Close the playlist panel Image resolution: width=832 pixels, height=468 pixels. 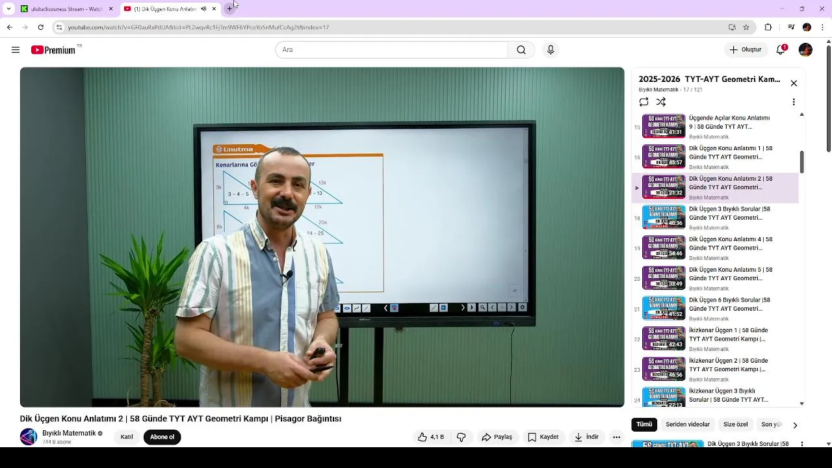pyautogui.click(x=794, y=83)
